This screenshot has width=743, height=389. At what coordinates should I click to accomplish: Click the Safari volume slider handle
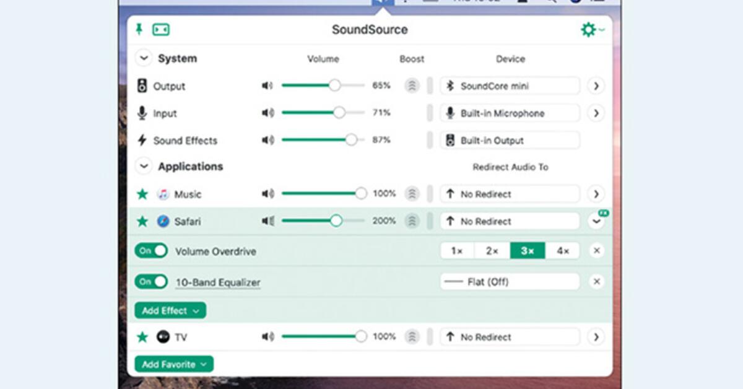click(336, 221)
